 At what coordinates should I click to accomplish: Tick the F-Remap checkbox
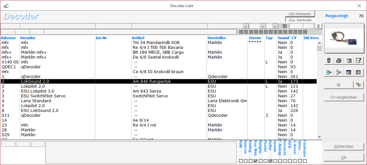coord(280,161)
